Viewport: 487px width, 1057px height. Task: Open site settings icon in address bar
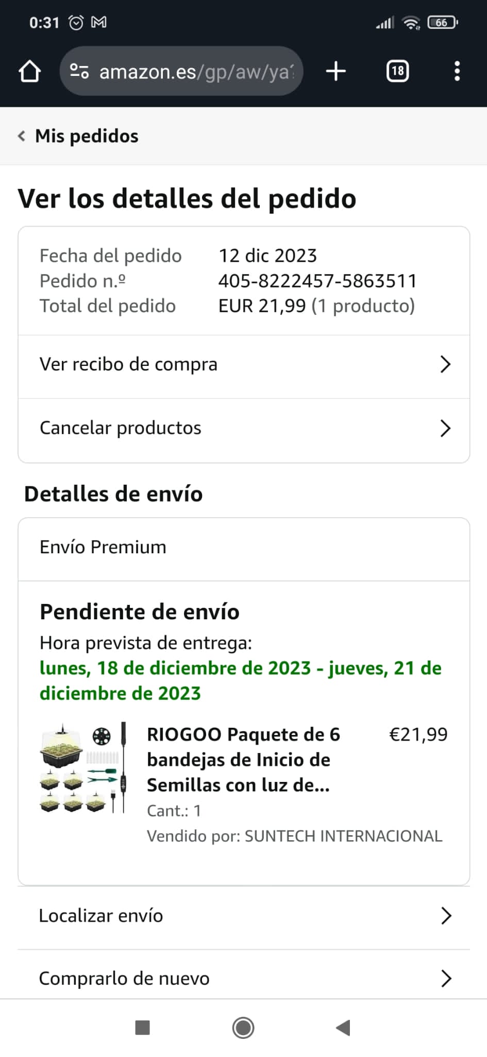point(79,71)
